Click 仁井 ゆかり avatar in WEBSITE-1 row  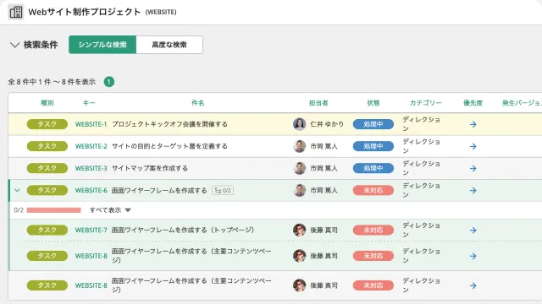299,124
